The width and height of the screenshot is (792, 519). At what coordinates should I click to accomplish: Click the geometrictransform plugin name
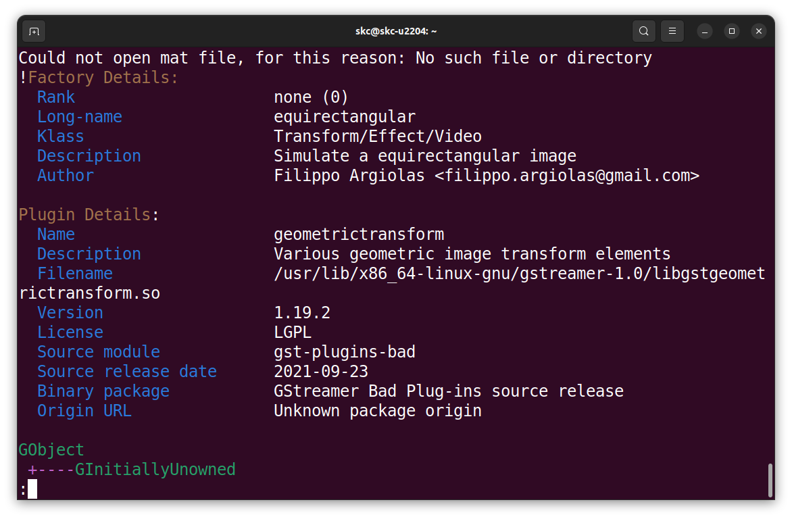point(359,234)
